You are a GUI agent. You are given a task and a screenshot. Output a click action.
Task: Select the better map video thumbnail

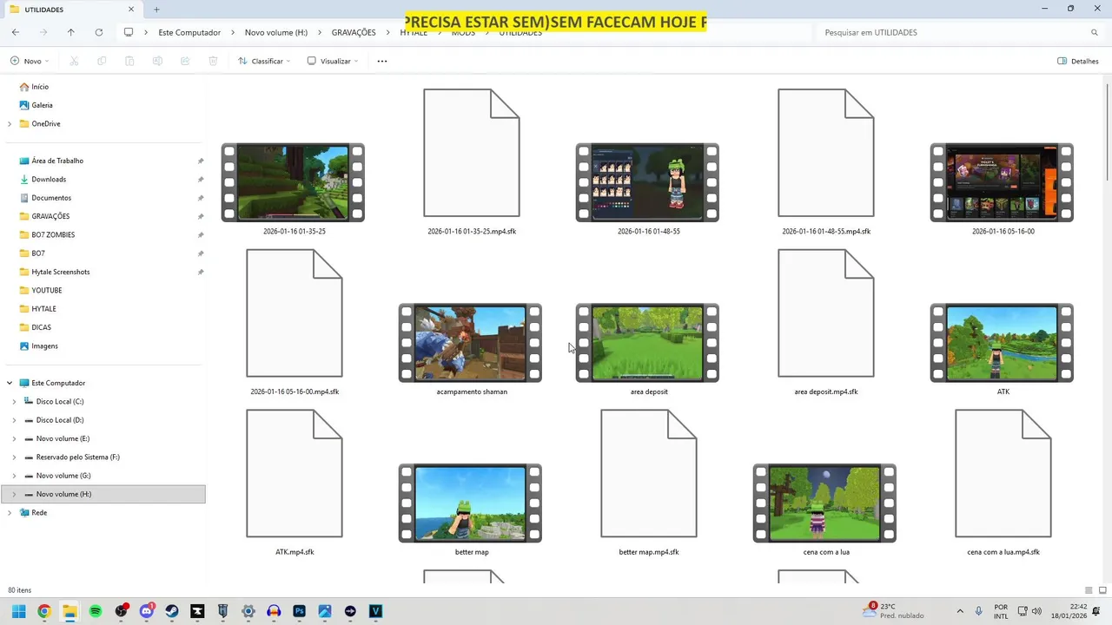tap(470, 503)
